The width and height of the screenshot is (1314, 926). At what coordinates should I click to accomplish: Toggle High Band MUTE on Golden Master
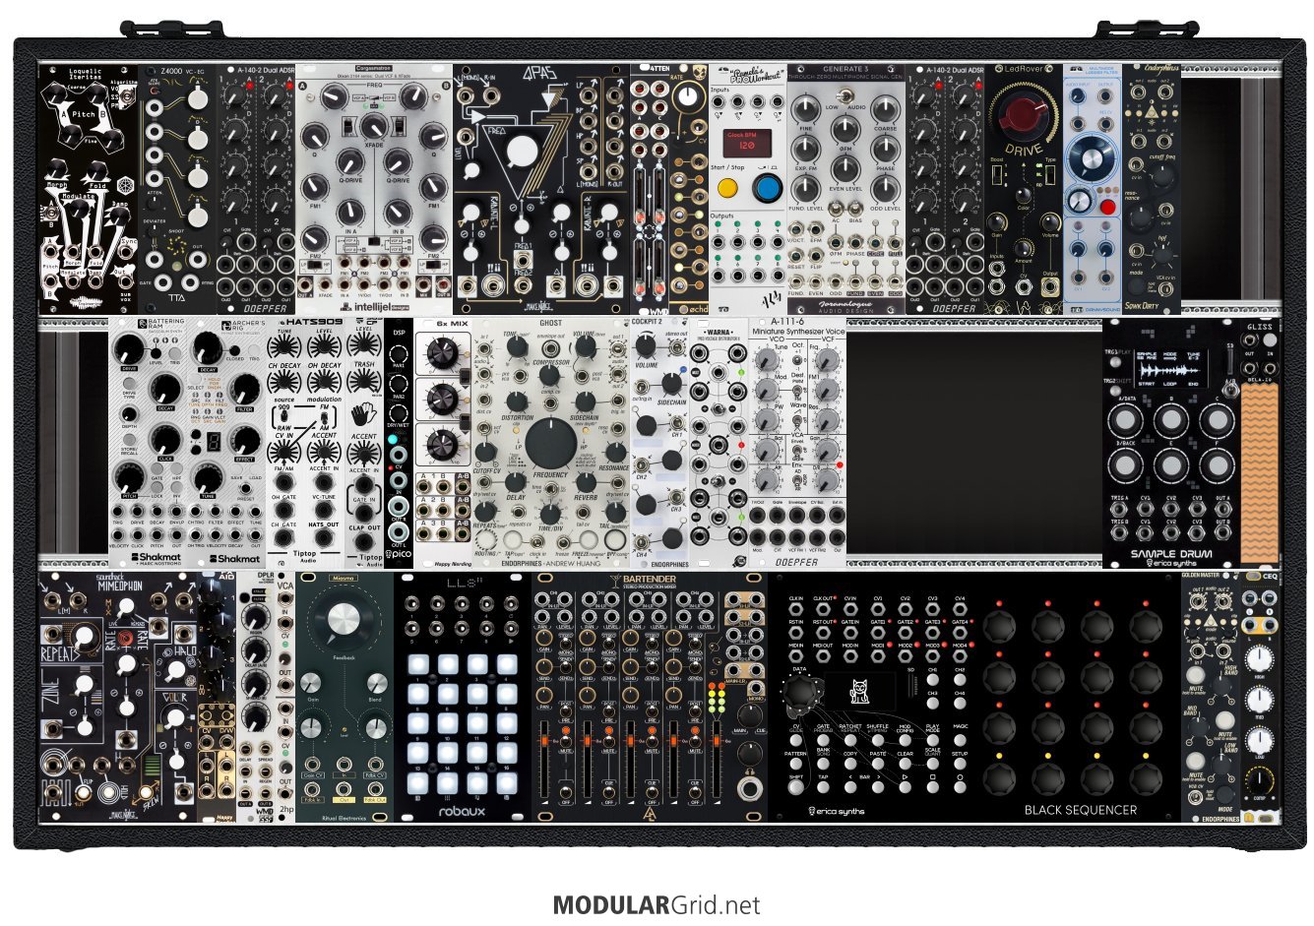[1195, 676]
